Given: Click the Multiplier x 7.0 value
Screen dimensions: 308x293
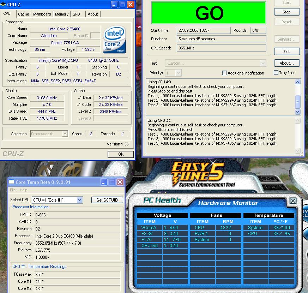Looking at the screenshot, I should click(47, 104).
